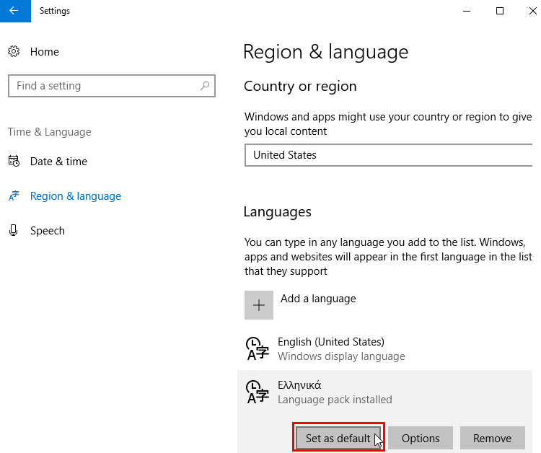
Task: Click the plus icon to add language
Action: 259,305
